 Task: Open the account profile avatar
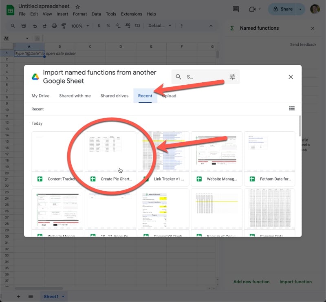point(315,9)
